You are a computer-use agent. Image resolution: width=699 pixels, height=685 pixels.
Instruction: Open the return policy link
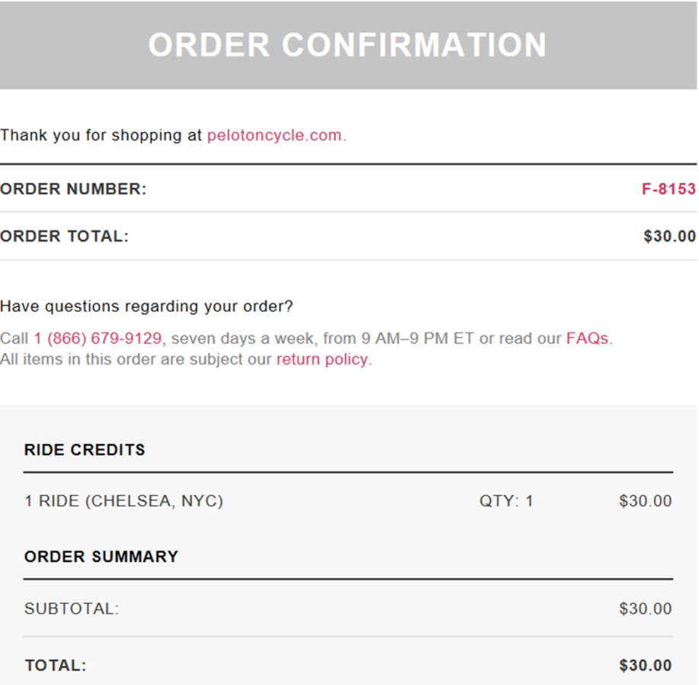pos(323,359)
